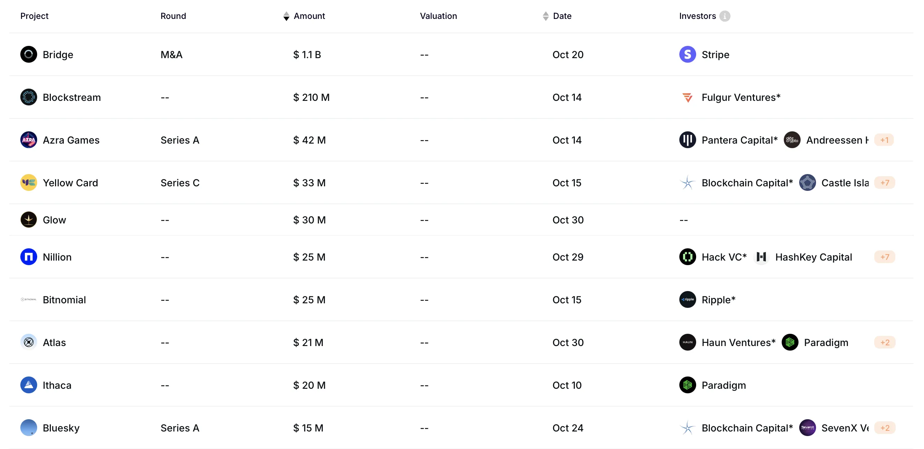This screenshot has width=924, height=449.
Task: Show +2 more investors for Bluesky
Action: coord(884,428)
